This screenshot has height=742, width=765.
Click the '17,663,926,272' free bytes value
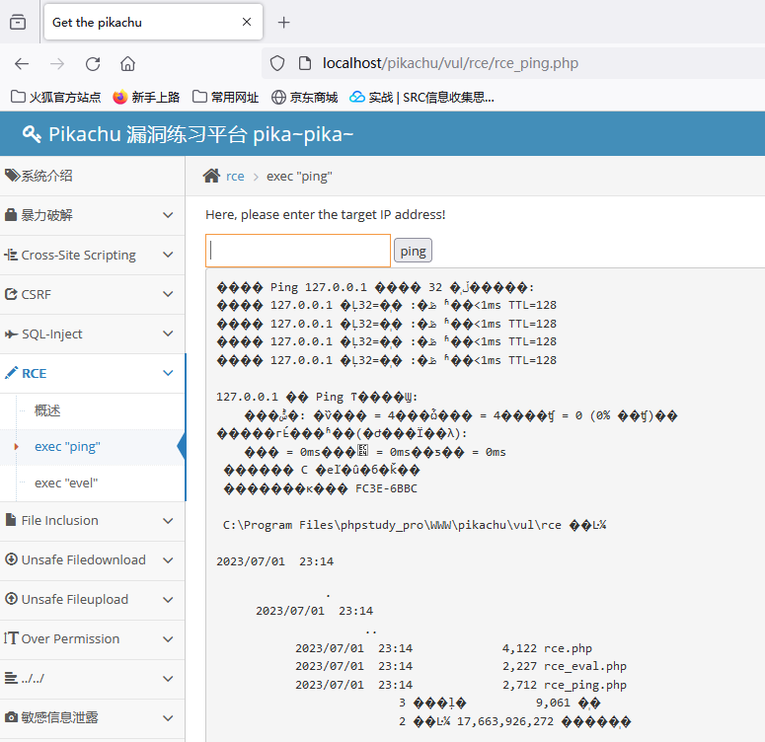click(x=505, y=721)
